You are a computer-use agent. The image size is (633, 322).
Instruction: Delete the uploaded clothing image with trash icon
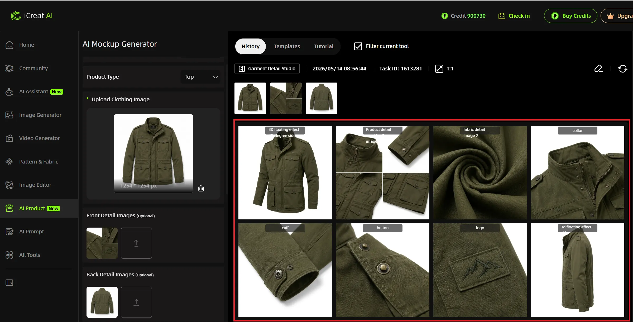pos(201,188)
